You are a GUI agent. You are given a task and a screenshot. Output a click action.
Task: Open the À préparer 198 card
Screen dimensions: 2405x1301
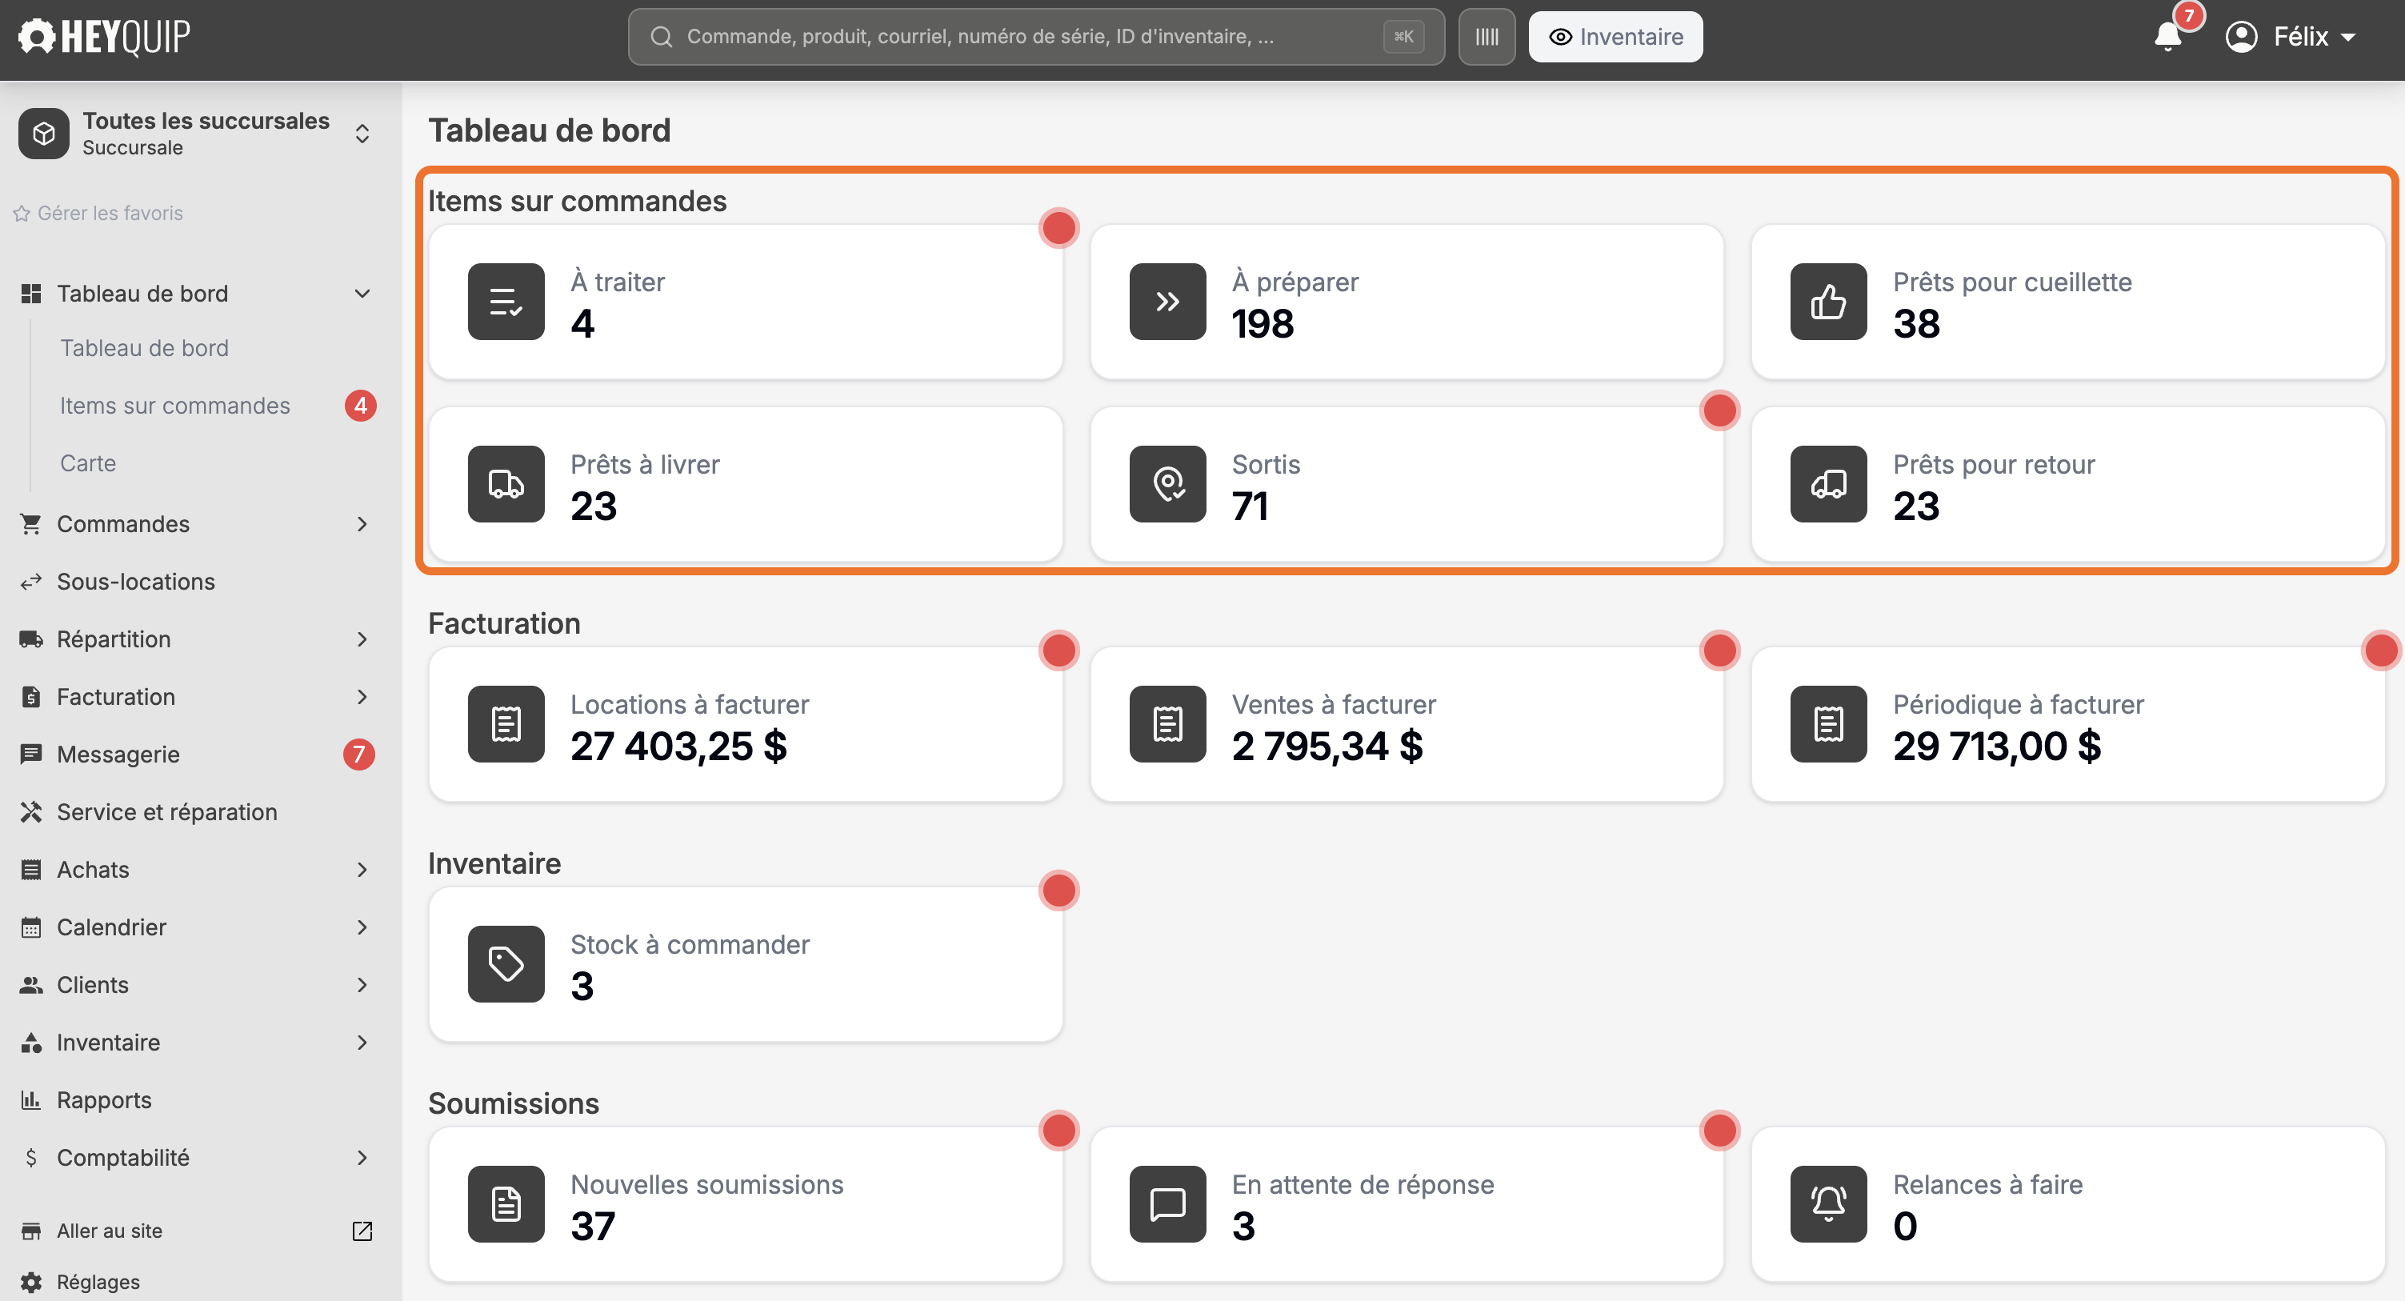[x=1406, y=302]
